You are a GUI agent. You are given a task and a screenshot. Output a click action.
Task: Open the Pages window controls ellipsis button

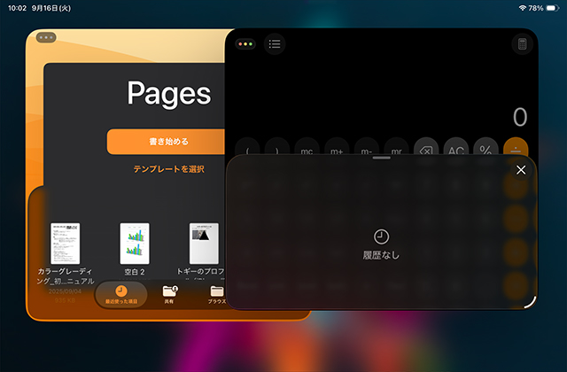pyautogui.click(x=46, y=37)
